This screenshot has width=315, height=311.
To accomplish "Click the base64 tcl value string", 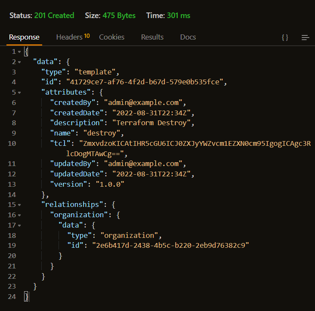I will click(x=194, y=144).
